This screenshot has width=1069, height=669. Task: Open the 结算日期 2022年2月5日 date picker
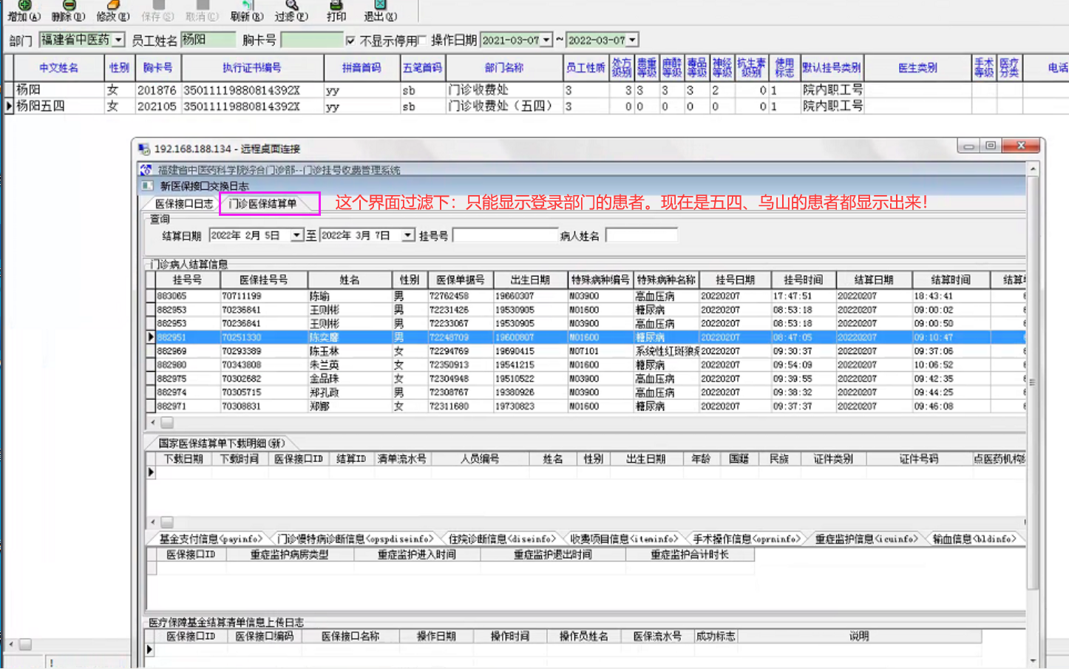click(x=296, y=236)
